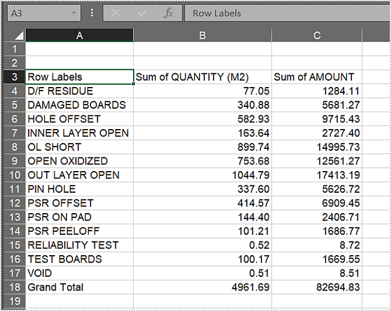Select the RELIABILITY TEST cell
The width and height of the screenshot is (391, 311).
point(79,245)
